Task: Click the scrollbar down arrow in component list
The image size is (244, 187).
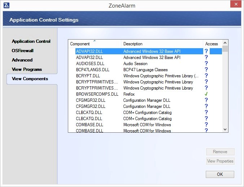Action: tap(225, 129)
